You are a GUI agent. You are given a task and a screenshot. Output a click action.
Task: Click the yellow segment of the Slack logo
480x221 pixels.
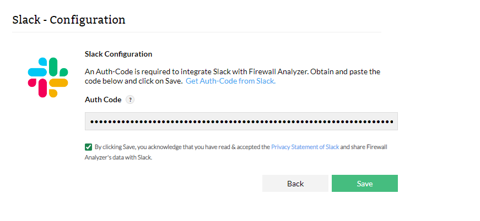[58, 84]
